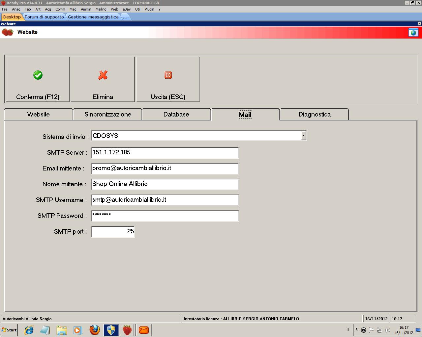This screenshot has width=422, height=337.
Task: Click the Nome mittente input field
Action: (x=165, y=184)
